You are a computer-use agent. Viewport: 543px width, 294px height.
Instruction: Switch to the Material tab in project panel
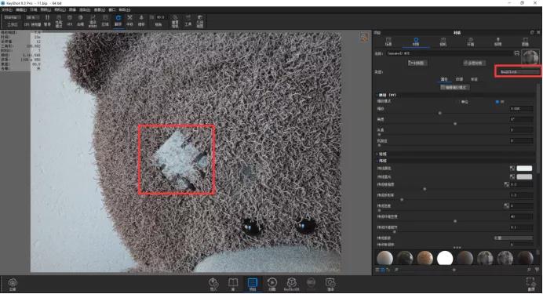[x=416, y=42]
